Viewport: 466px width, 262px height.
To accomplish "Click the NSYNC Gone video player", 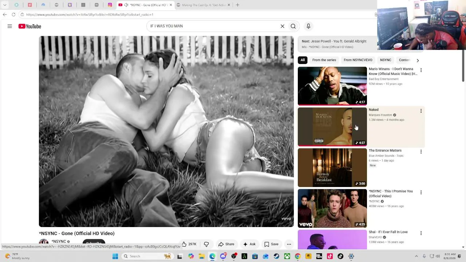I will [x=166, y=131].
